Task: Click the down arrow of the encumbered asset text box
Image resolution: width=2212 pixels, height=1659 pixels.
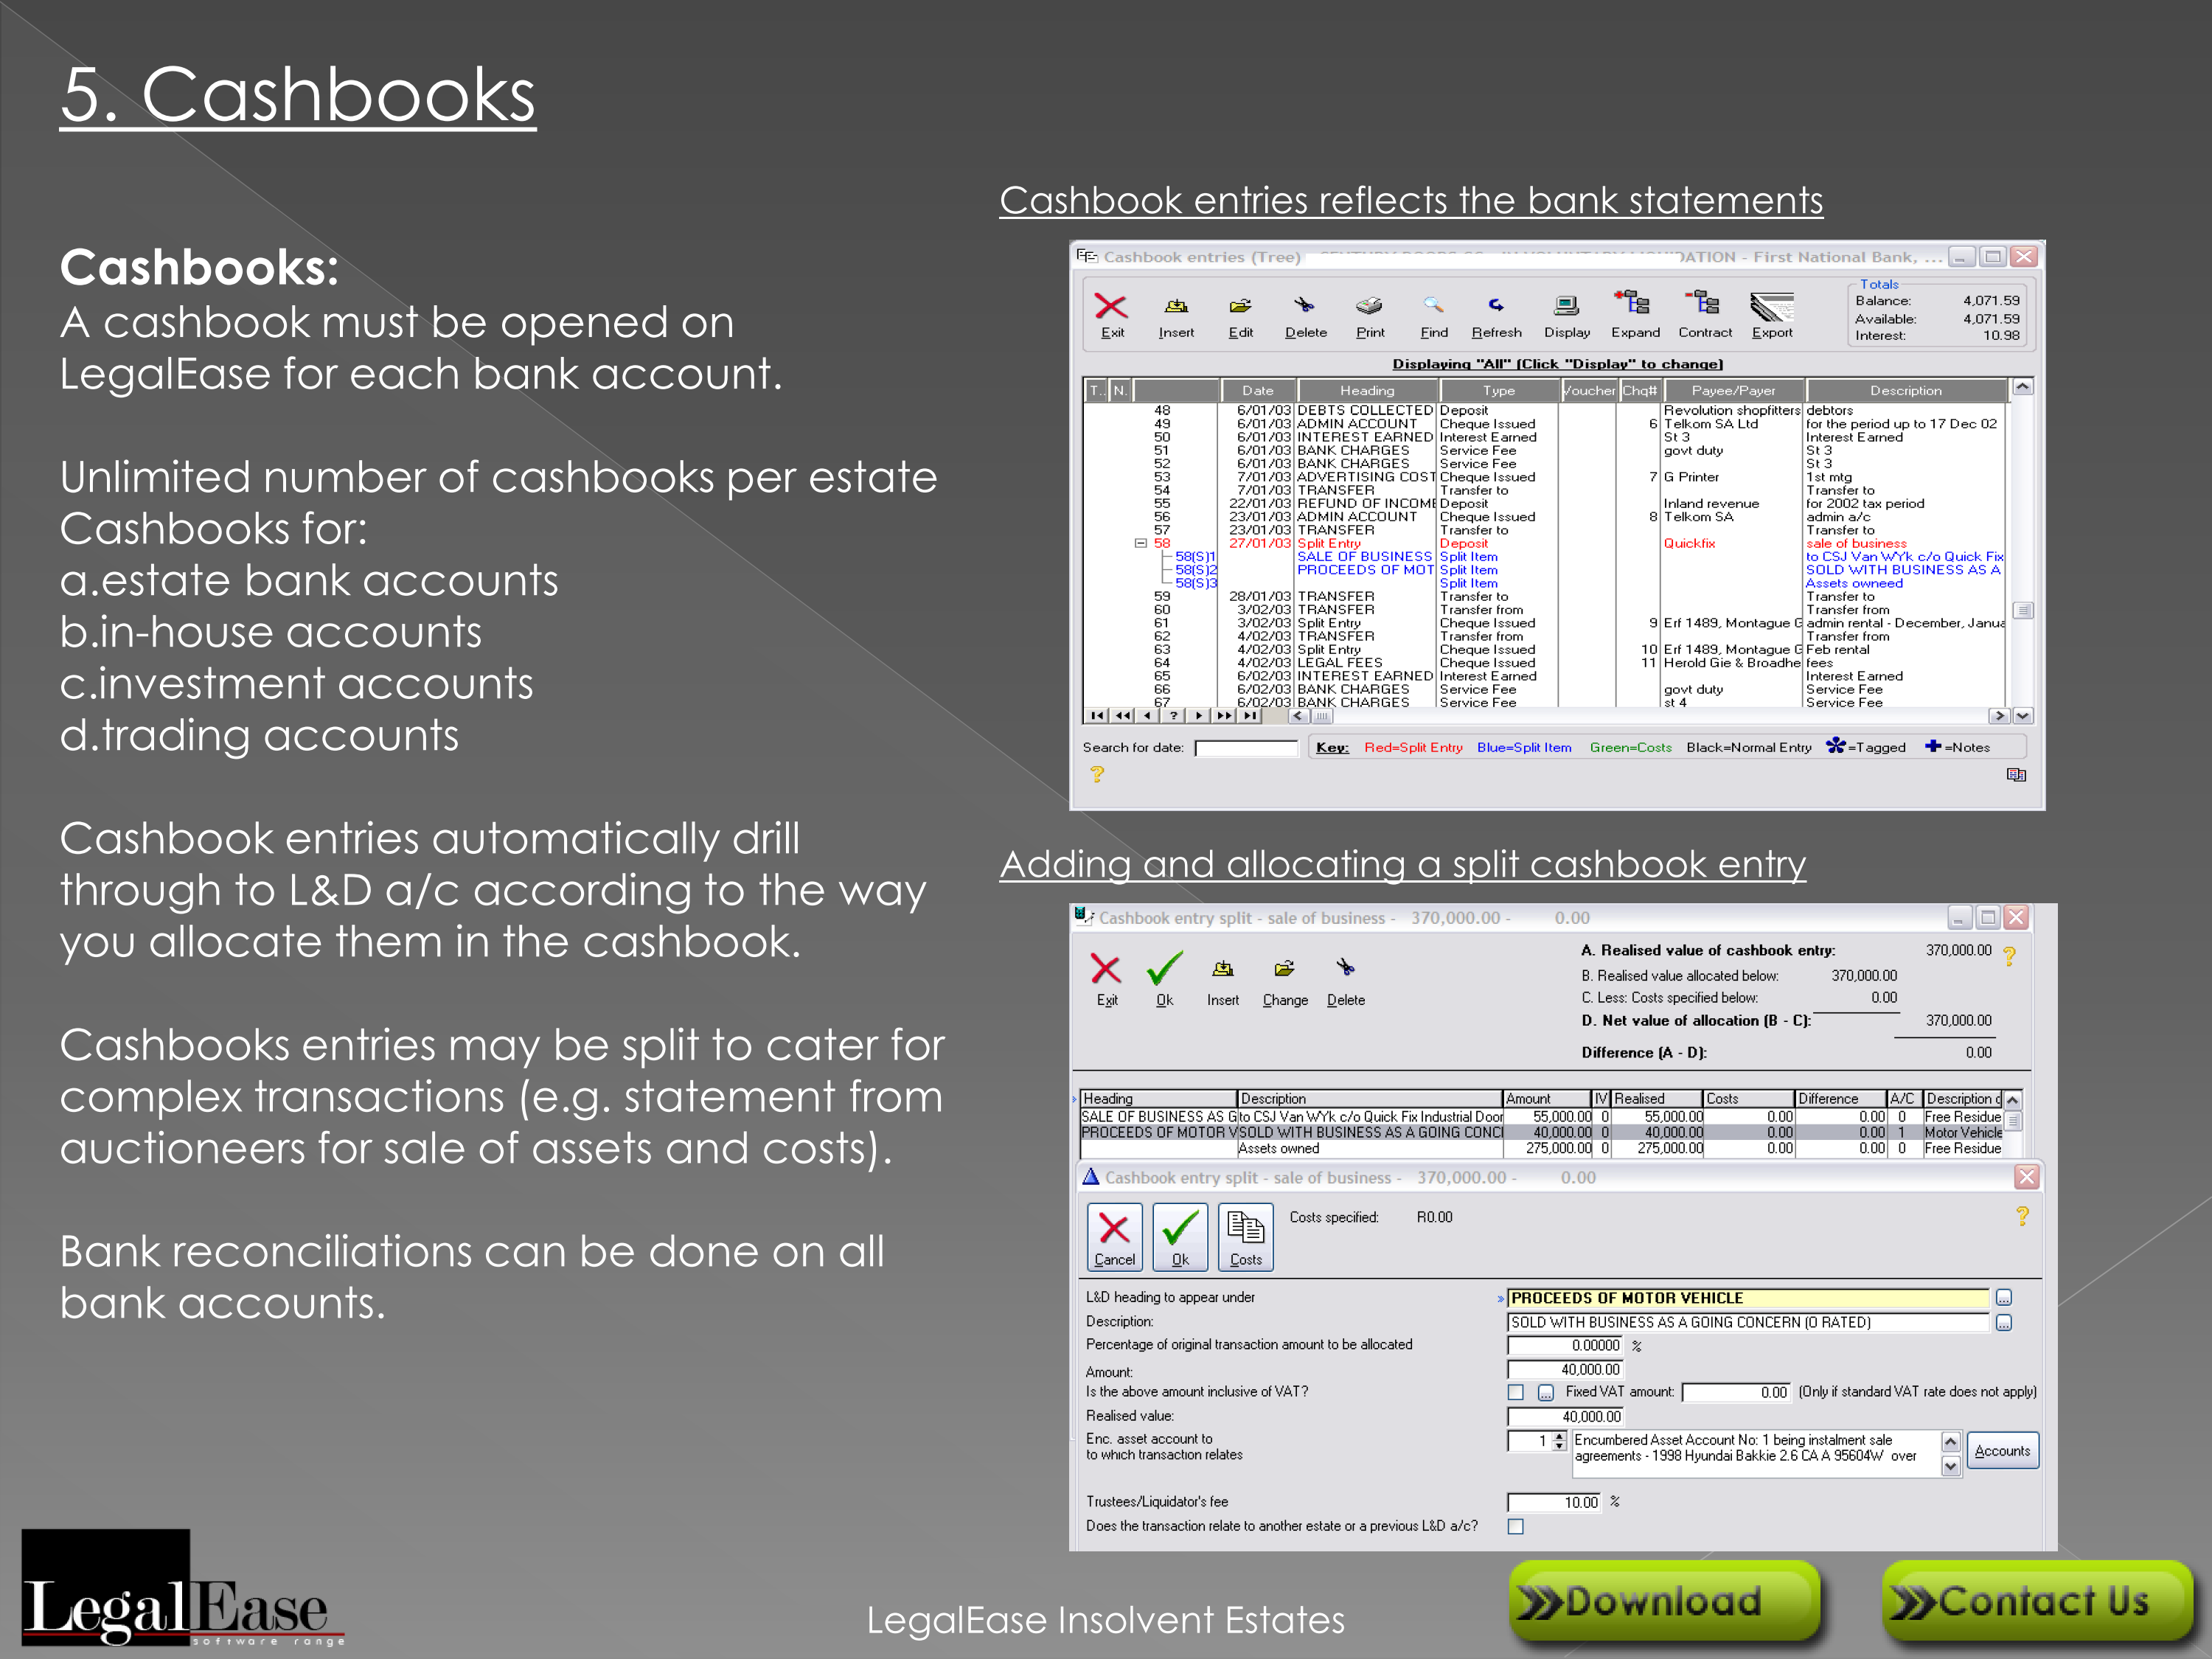Action: [1950, 1466]
